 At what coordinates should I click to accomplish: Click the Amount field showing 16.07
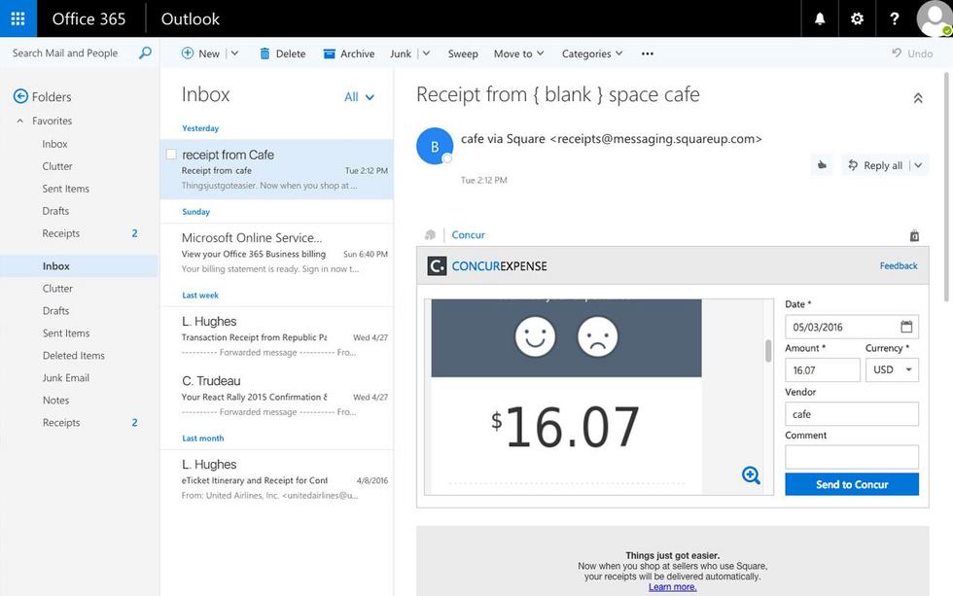coord(823,370)
